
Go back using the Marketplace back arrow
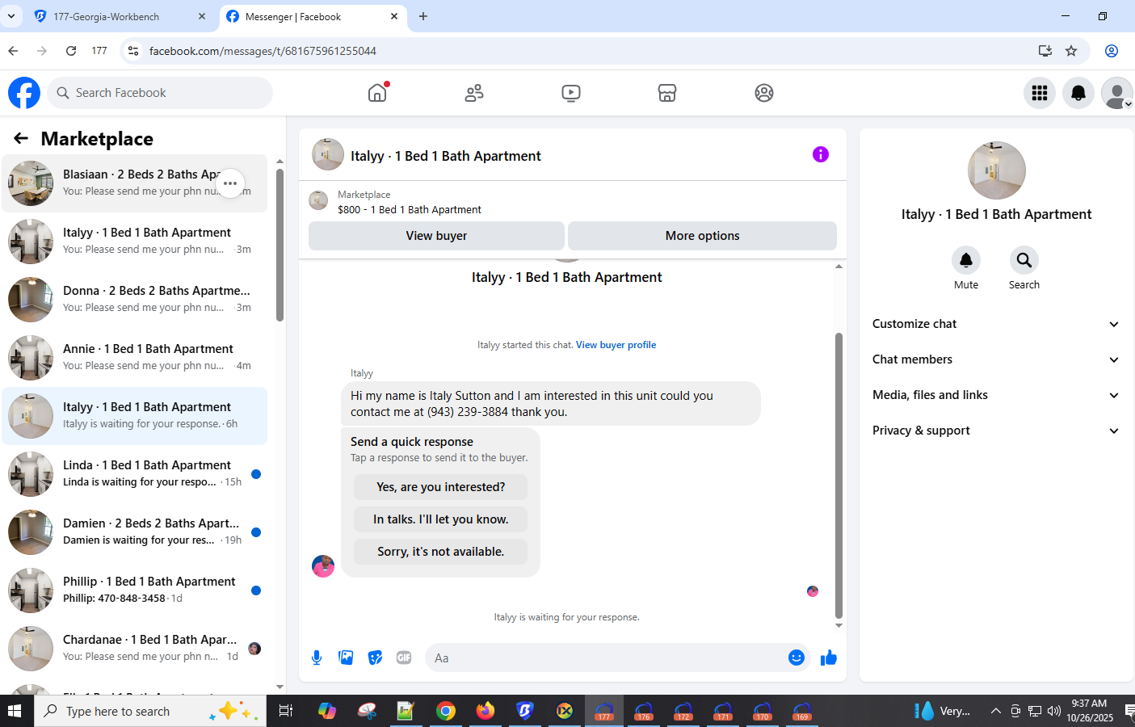(x=21, y=139)
